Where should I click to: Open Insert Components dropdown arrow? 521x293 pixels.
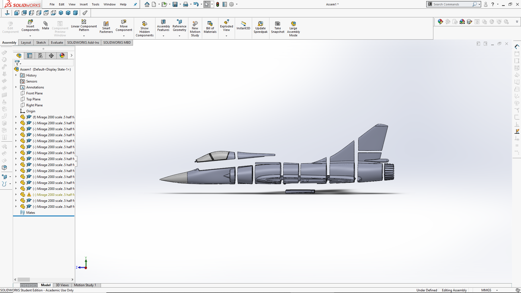(30, 36)
